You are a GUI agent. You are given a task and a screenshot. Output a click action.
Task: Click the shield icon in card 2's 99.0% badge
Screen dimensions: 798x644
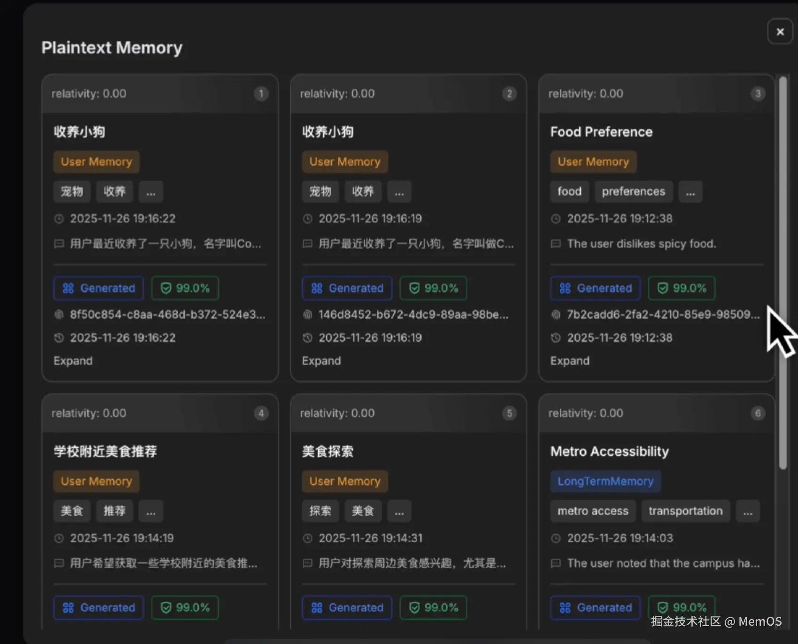tap(414, 288)
